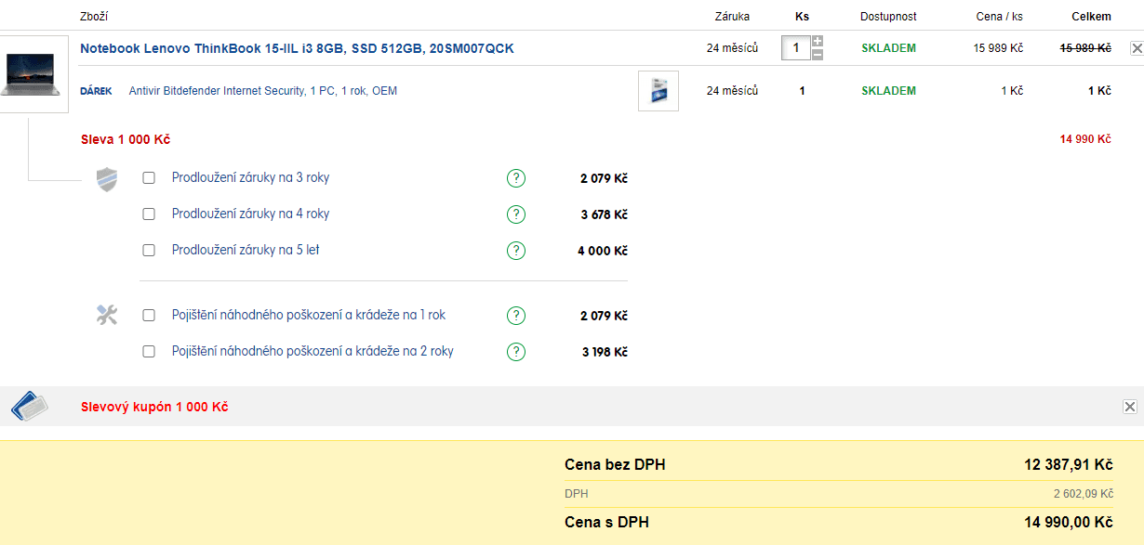Click the 2 079 Kč price for 3-year warranty
This screenshot has height=545, width=1144.
pyautogui.click(x=604, y=178)
